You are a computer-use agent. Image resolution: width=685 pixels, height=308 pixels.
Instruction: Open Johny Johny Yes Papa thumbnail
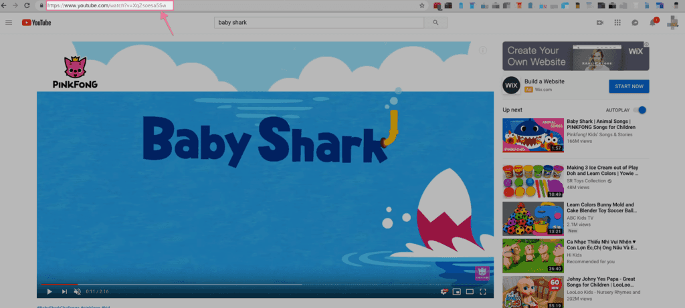point(533,292)
